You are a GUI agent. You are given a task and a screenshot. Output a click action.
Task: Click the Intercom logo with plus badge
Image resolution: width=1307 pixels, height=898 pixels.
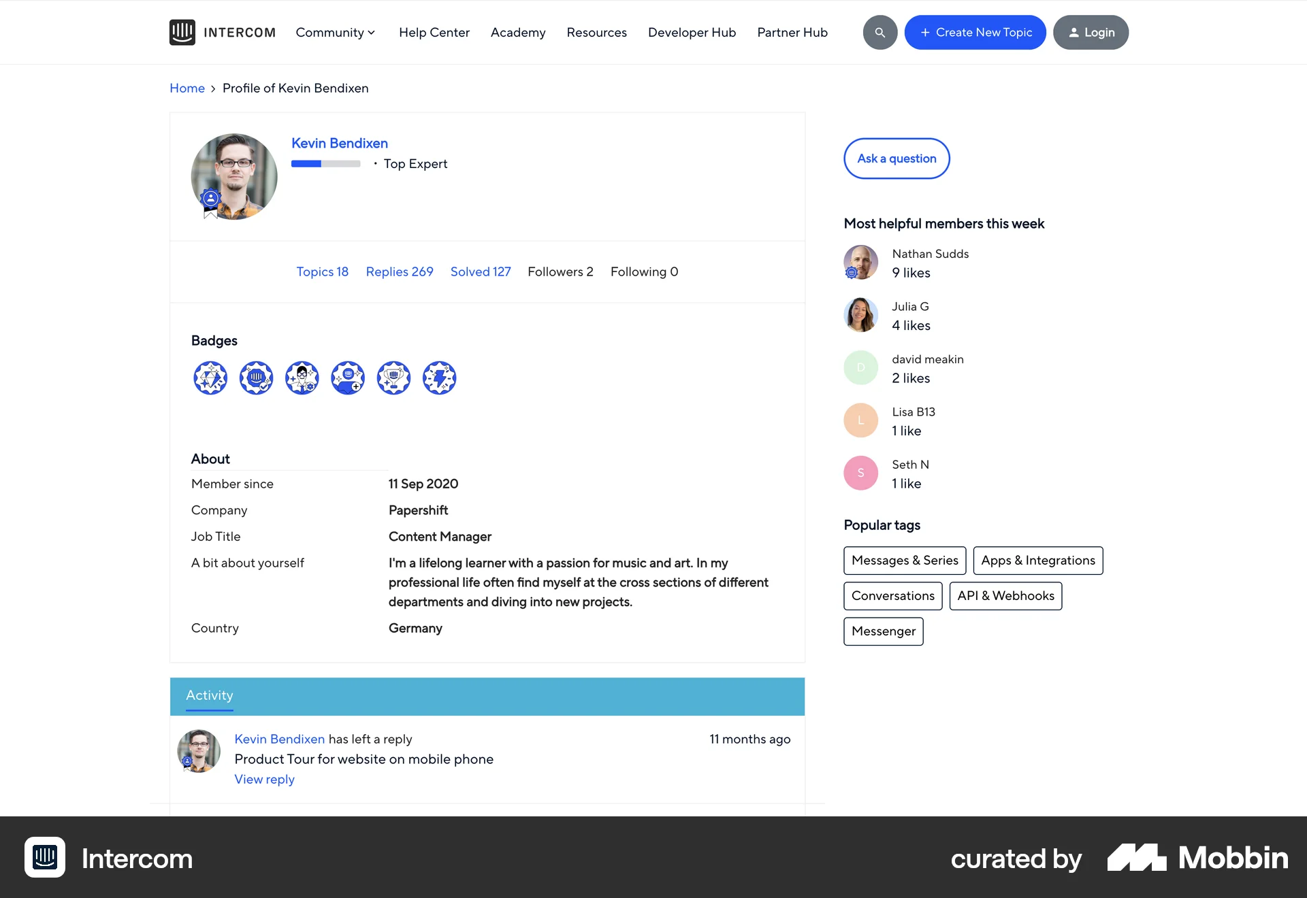(347, 378)
